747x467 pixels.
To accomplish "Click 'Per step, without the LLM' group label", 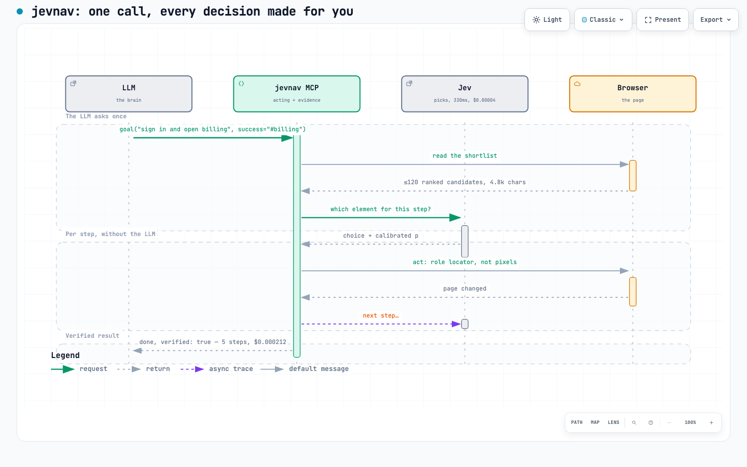I will pos(110,234).
